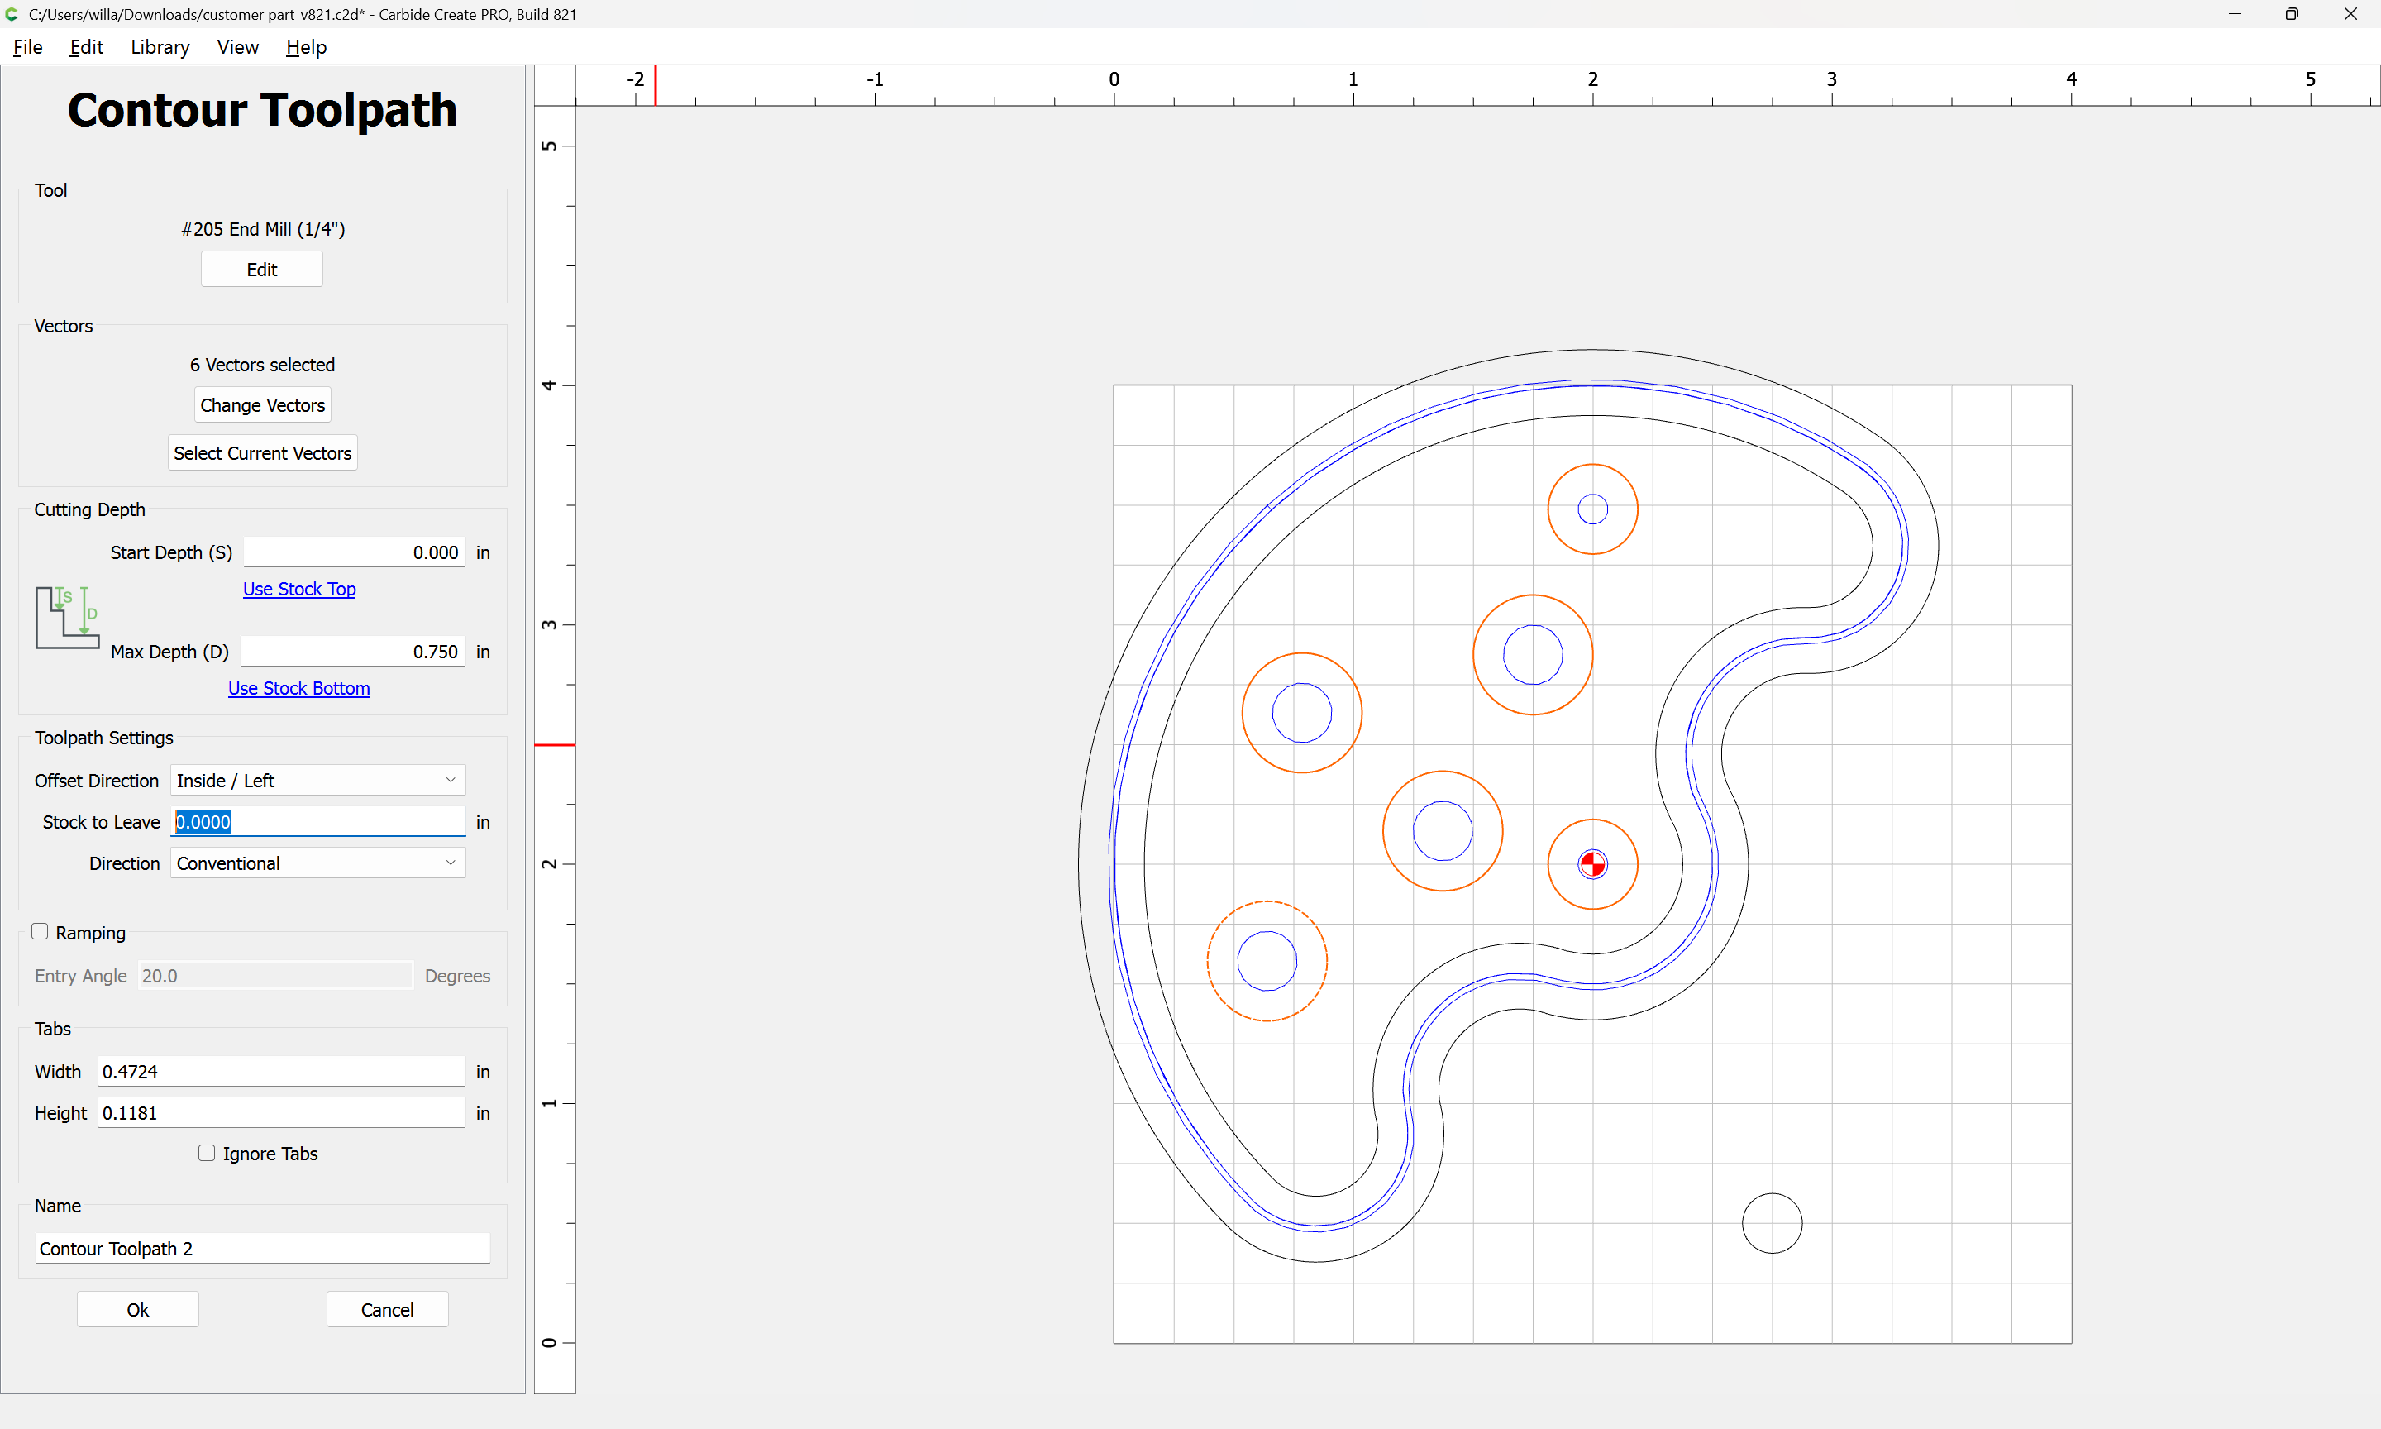This screenshot has height=1429, width=2381.
Task: Click the Carbide Create app icon
Action: pyautogui.click(x=12, y=14)
